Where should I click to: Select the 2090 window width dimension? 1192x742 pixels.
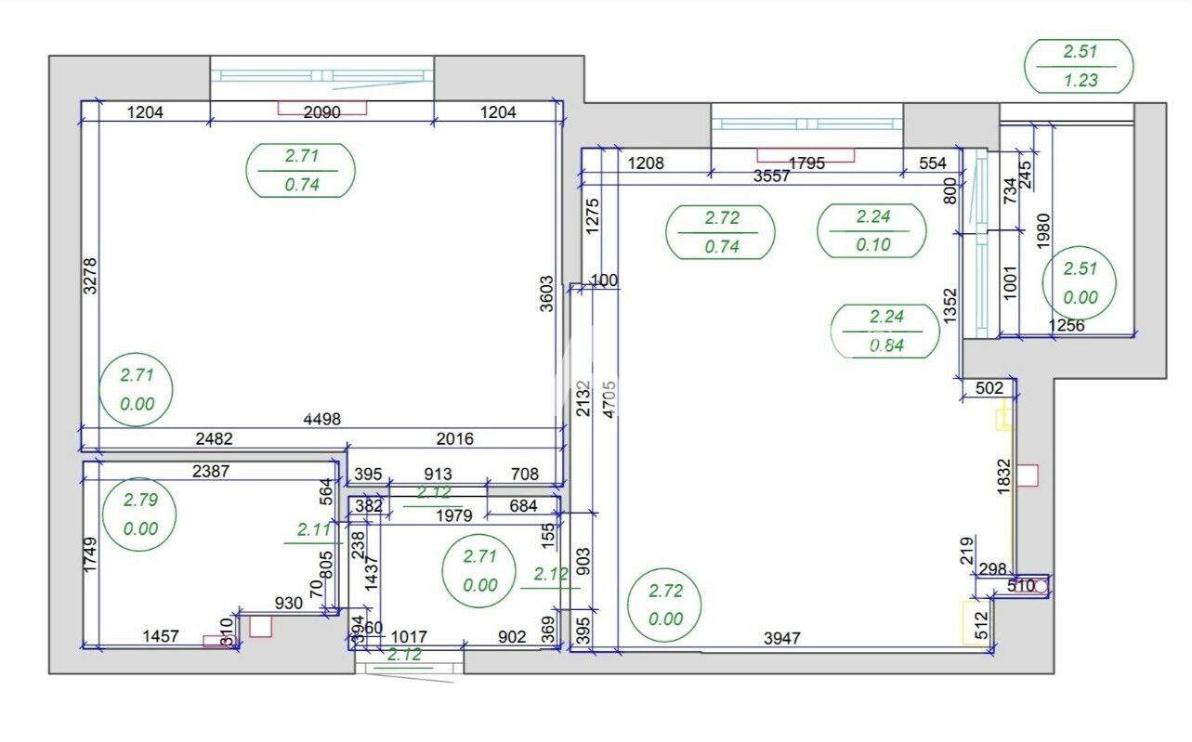(322, 113)
